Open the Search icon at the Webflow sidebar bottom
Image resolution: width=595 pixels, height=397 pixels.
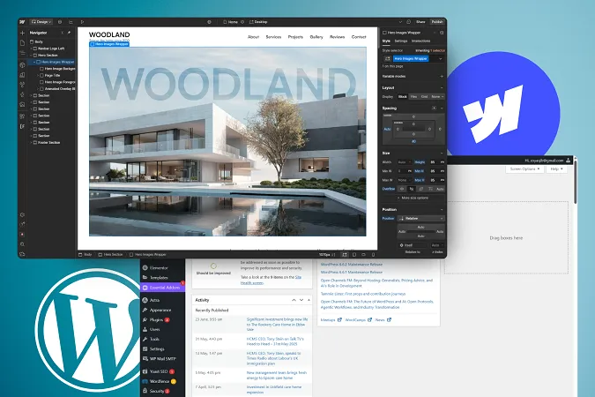[x=22, y=244]
